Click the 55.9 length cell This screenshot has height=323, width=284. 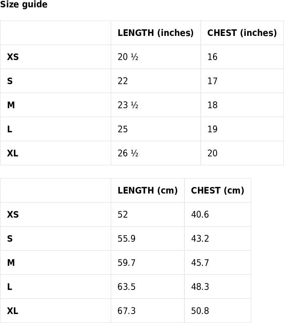pos(126,239)
